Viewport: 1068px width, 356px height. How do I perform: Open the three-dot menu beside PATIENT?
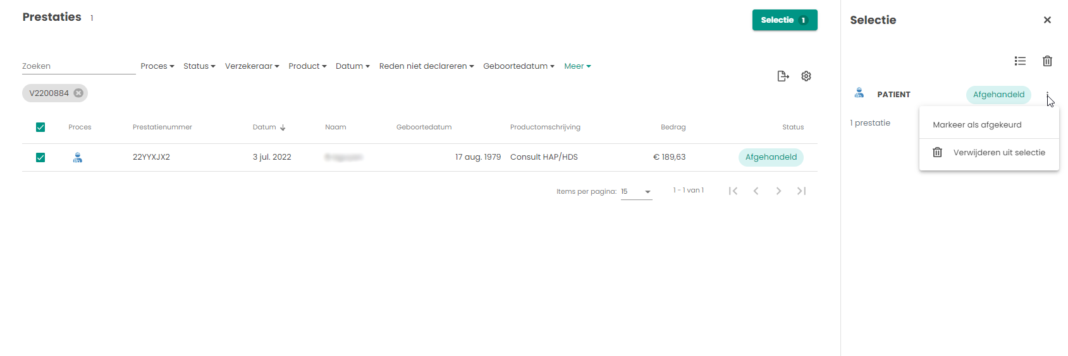[1047, 95]
